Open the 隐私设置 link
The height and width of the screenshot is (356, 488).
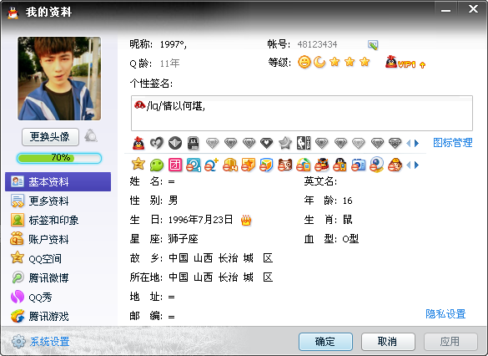point(445,313)
